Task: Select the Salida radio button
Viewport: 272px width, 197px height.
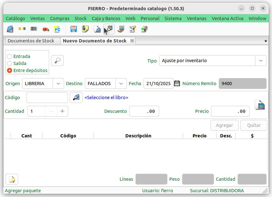Action: point(10,63)
